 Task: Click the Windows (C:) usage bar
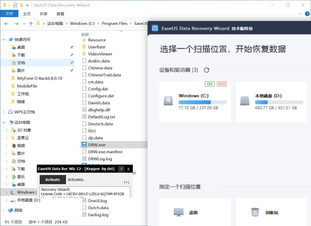[203, 102]
